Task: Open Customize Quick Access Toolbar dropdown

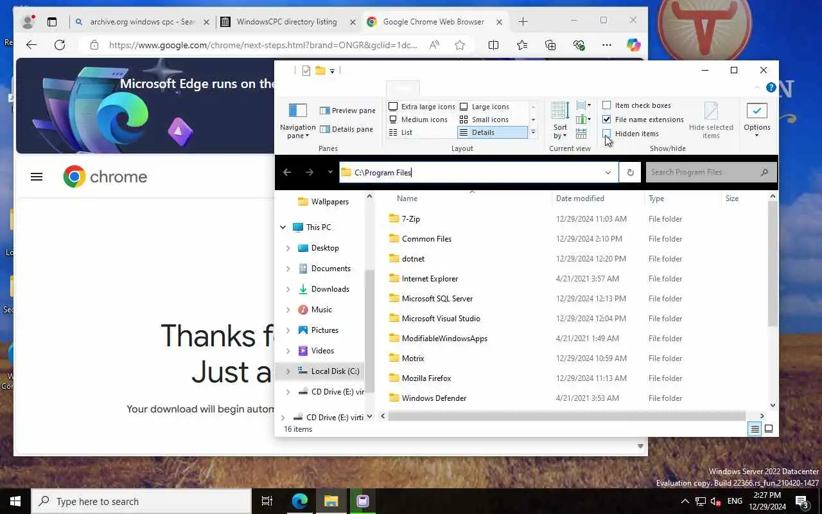Action: click(x=332, y=71)
